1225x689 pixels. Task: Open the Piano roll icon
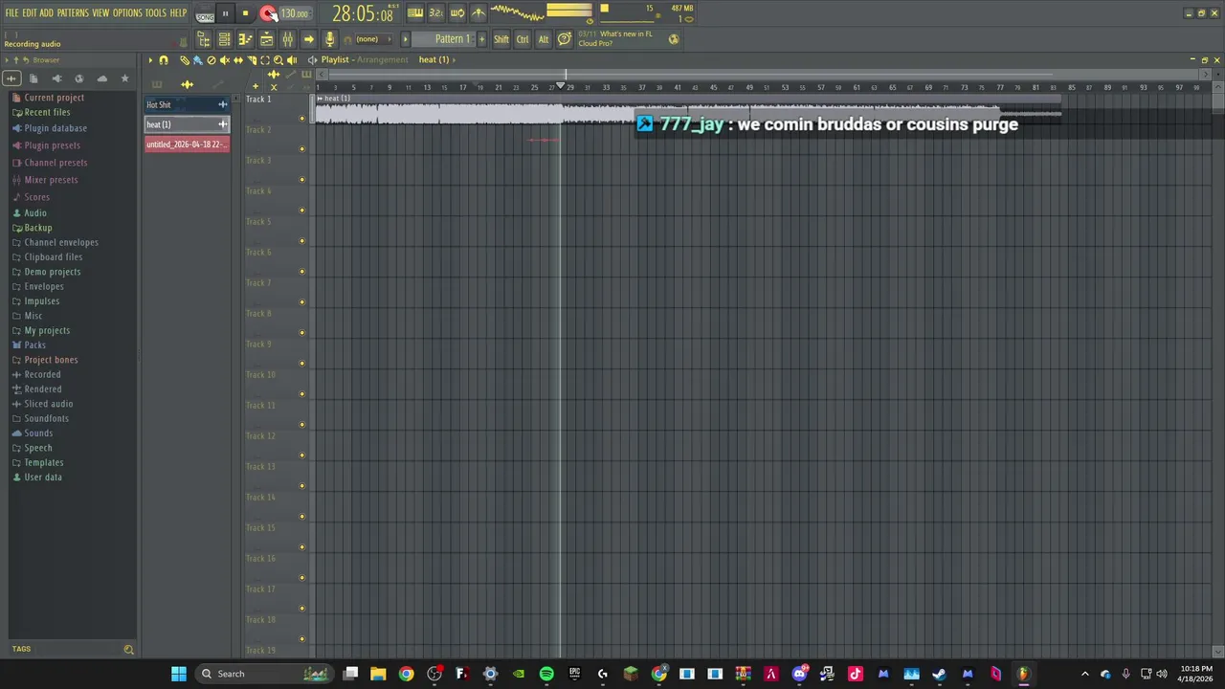point(245,39)
